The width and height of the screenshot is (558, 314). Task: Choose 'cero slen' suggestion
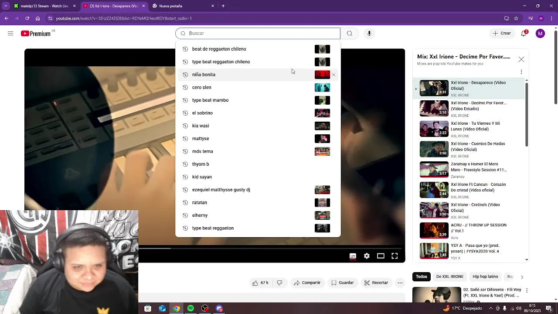point(258,87)
